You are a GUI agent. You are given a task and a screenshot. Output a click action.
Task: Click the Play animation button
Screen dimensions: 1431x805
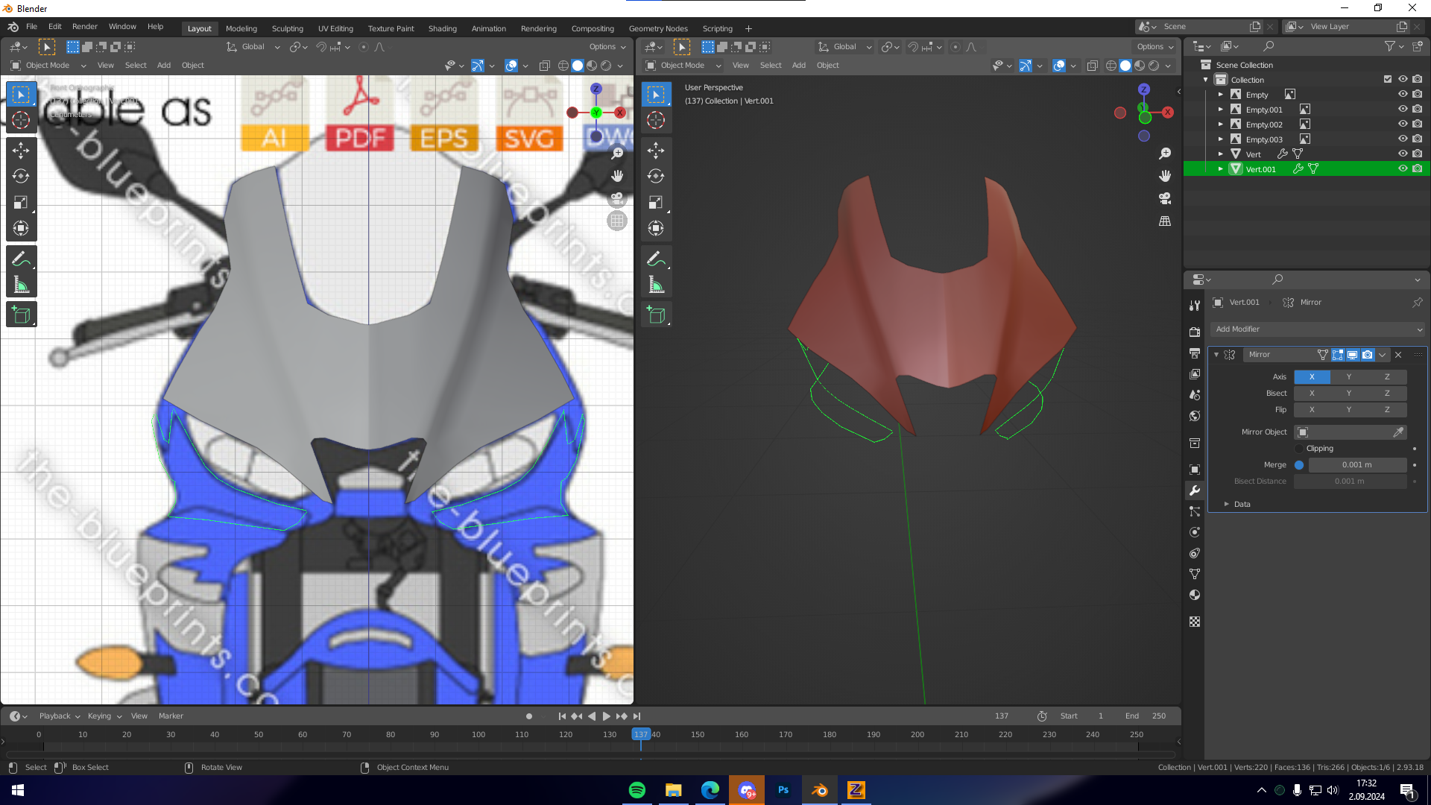tap(606, 716)
